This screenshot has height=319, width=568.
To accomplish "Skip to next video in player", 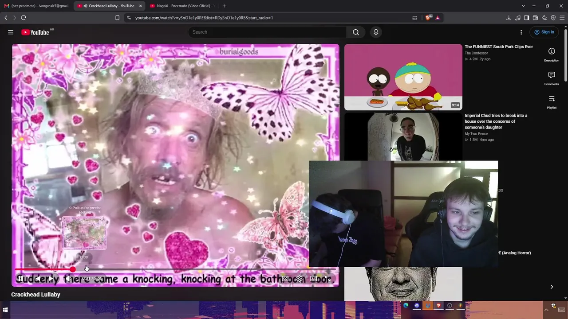I will point(52,279).
